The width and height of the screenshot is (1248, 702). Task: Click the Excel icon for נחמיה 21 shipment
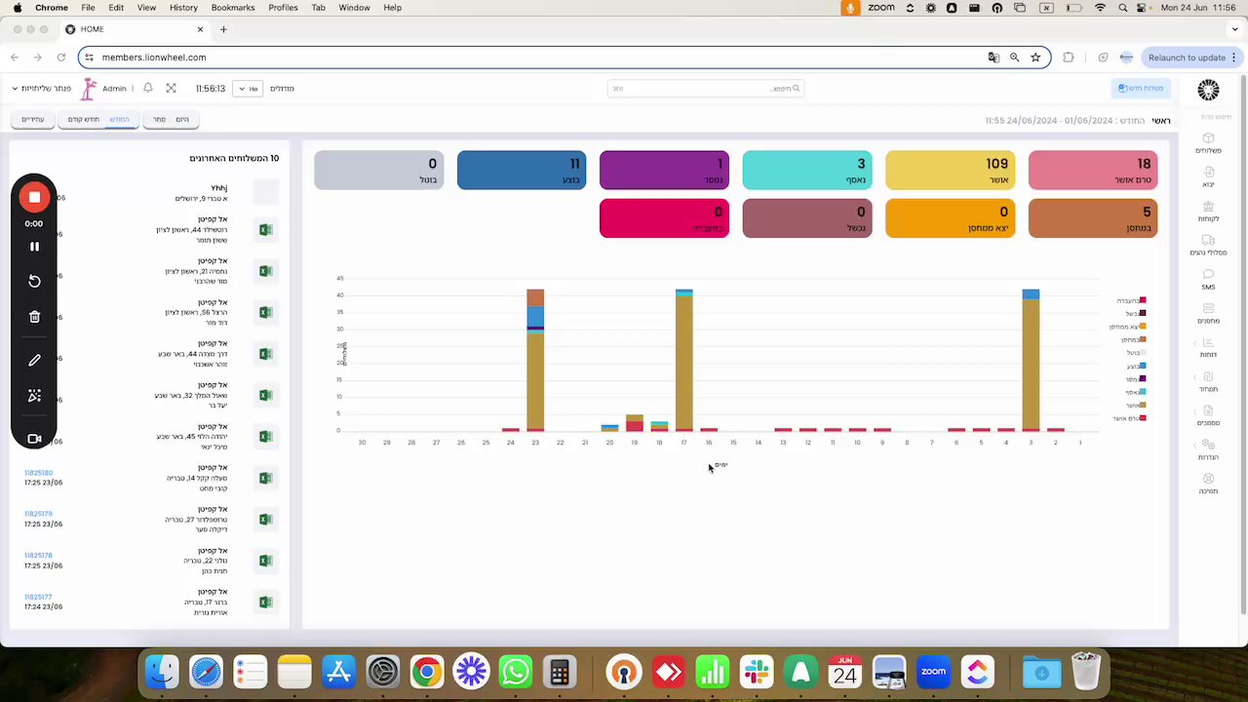[x=265, y=271]
